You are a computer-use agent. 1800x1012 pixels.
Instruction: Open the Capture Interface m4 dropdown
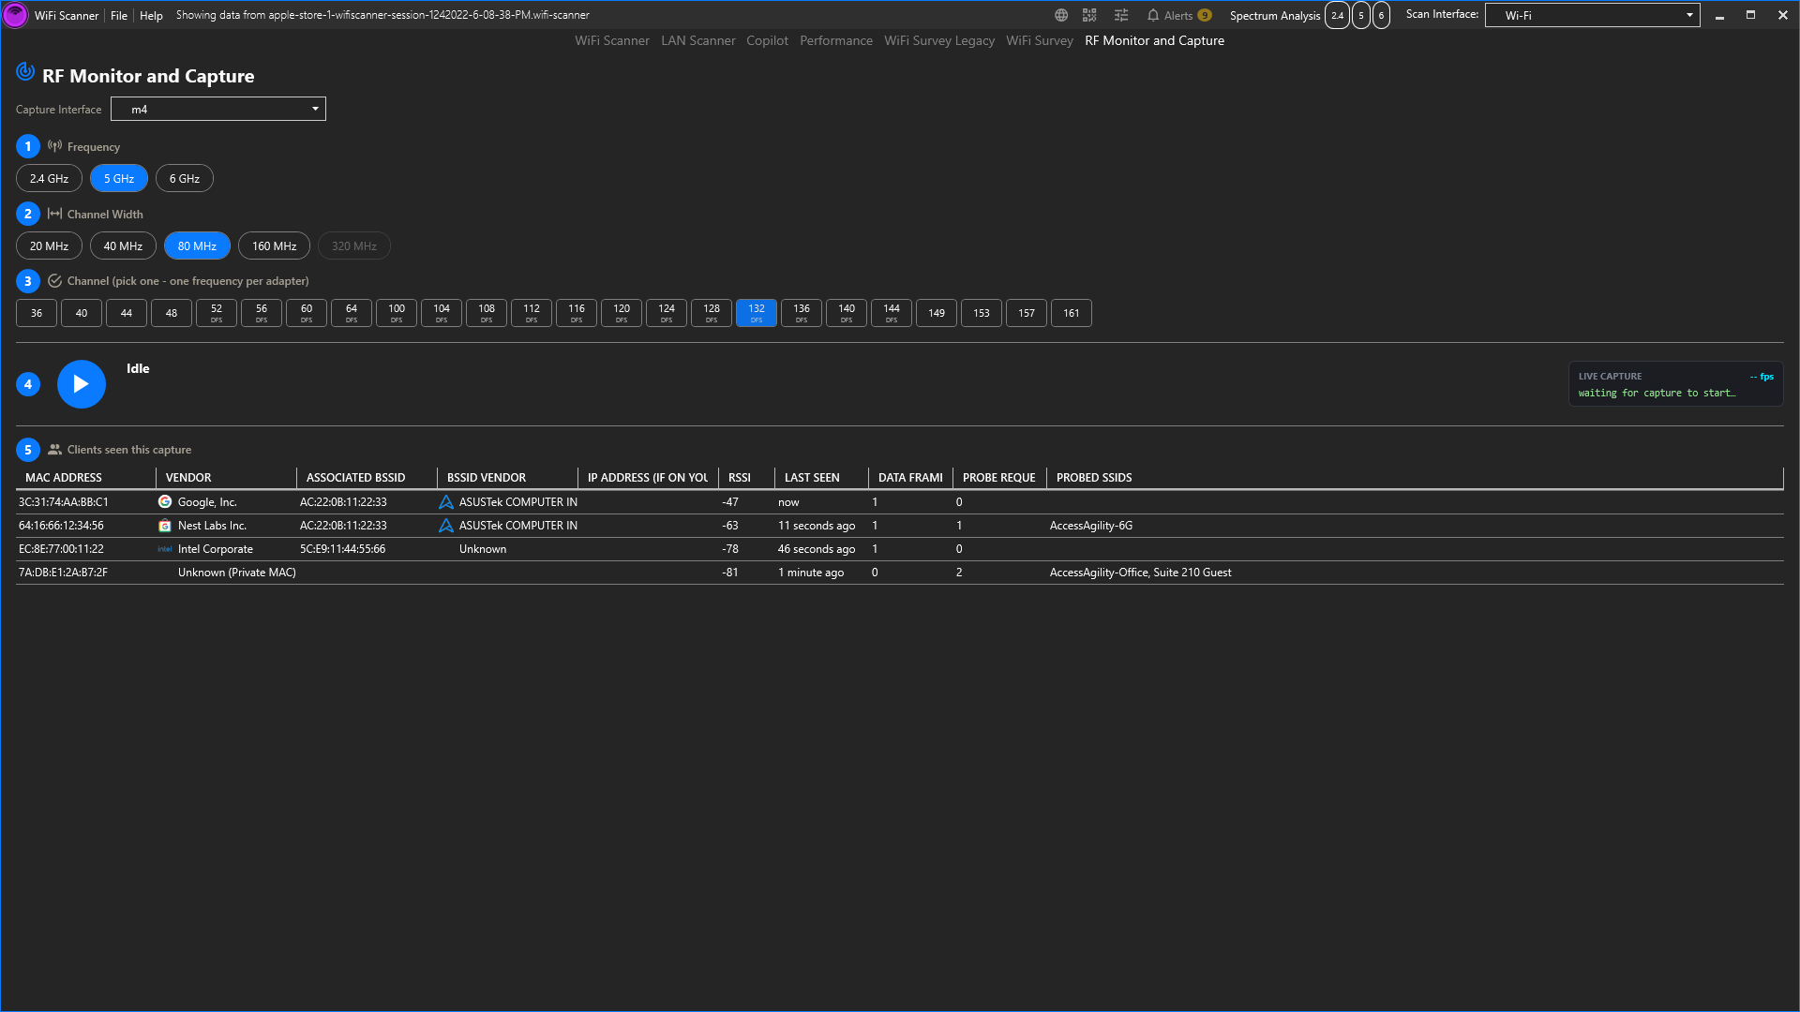pyautogui.click(x=218, y=110)
